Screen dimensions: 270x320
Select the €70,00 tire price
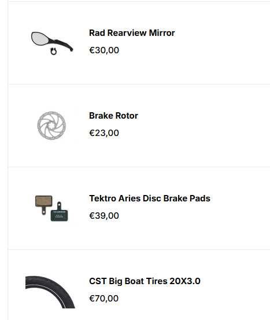point(104,299)
